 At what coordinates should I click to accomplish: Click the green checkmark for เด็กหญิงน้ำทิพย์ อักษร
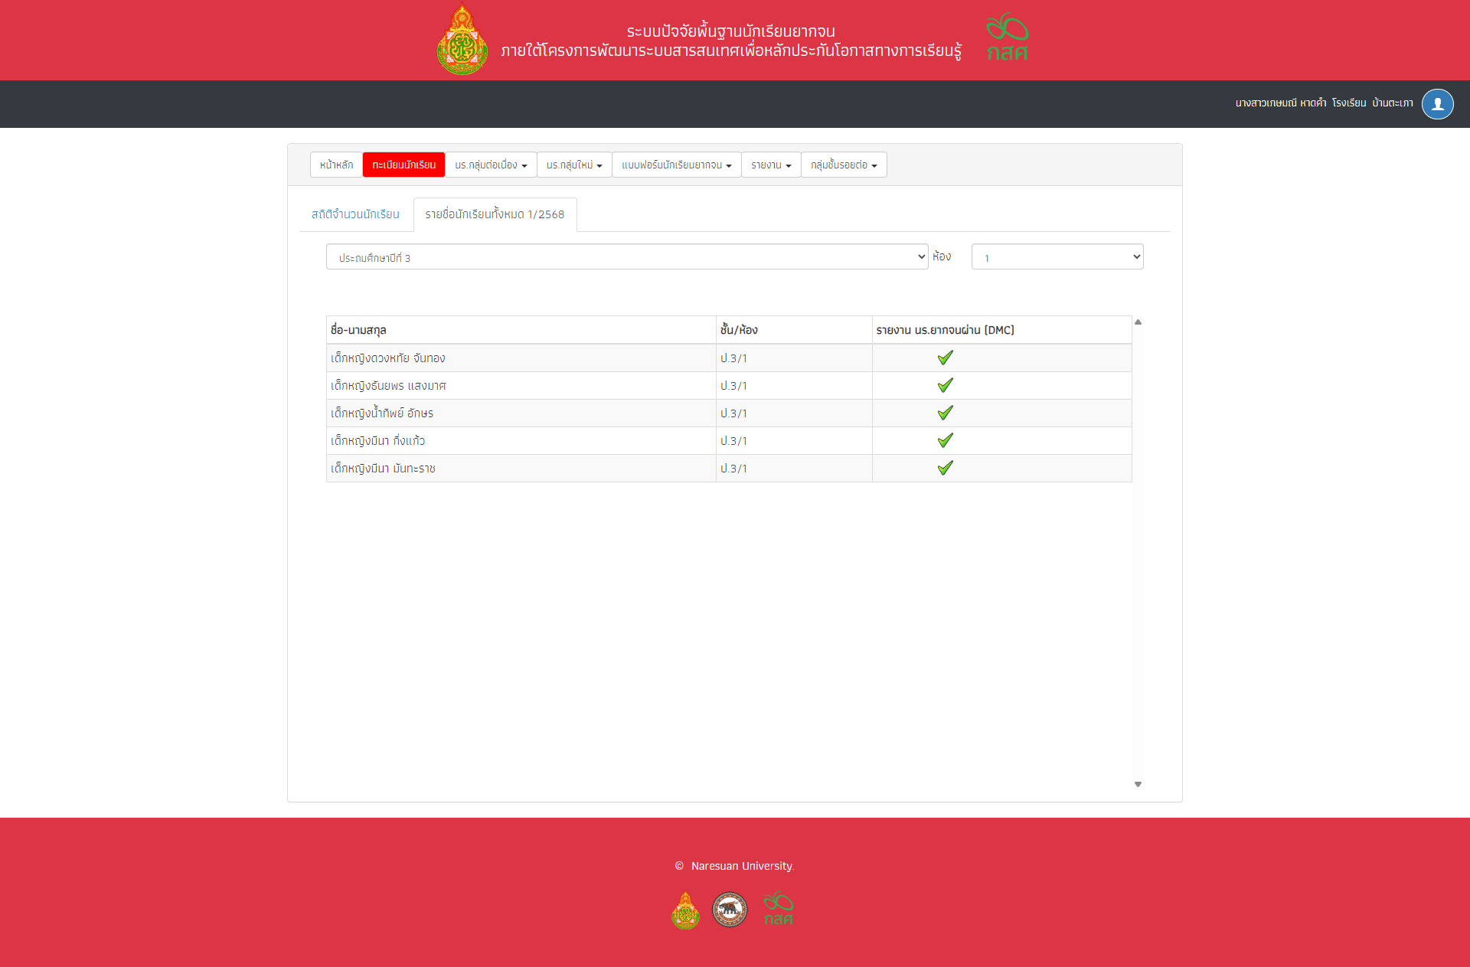coord(945,413)
